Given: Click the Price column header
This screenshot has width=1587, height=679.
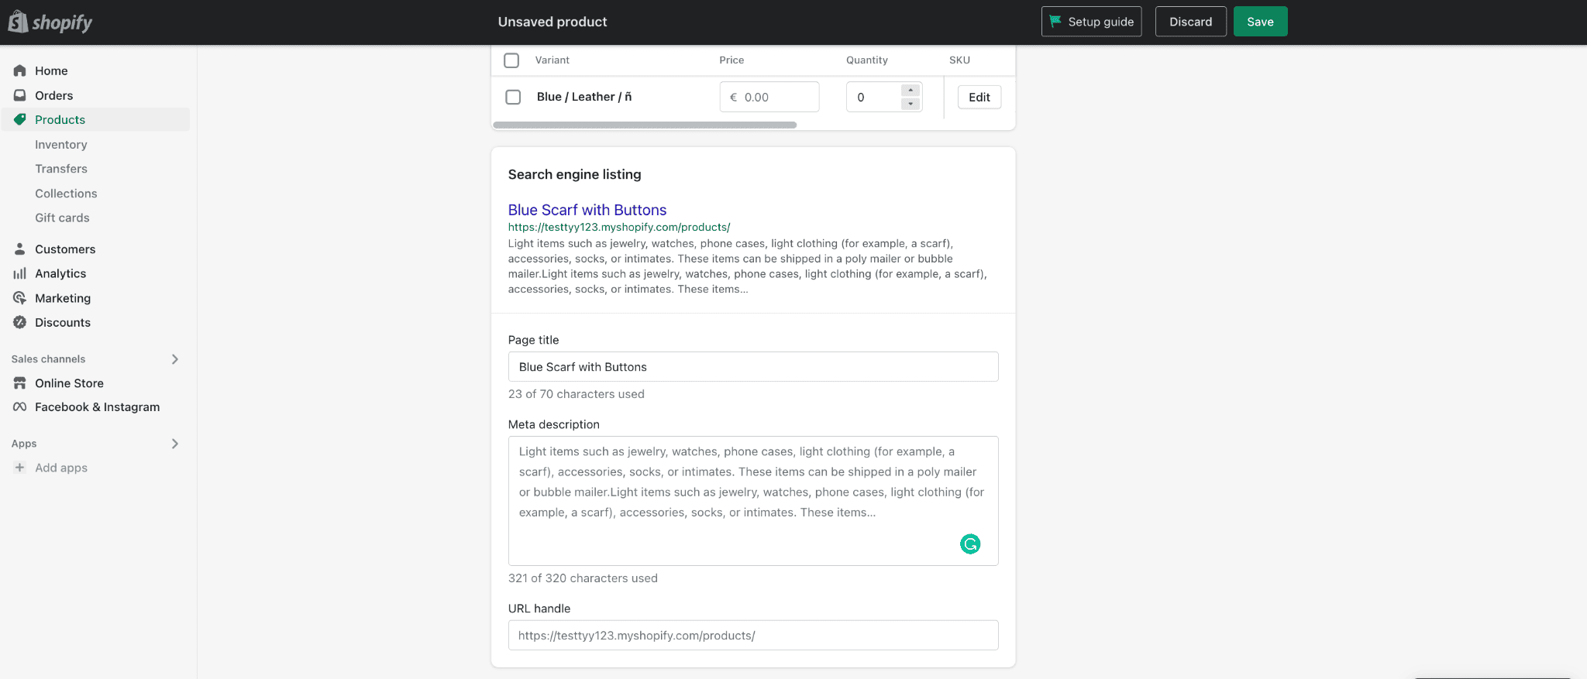Looking at the screenshot, I should coord(732,60).
